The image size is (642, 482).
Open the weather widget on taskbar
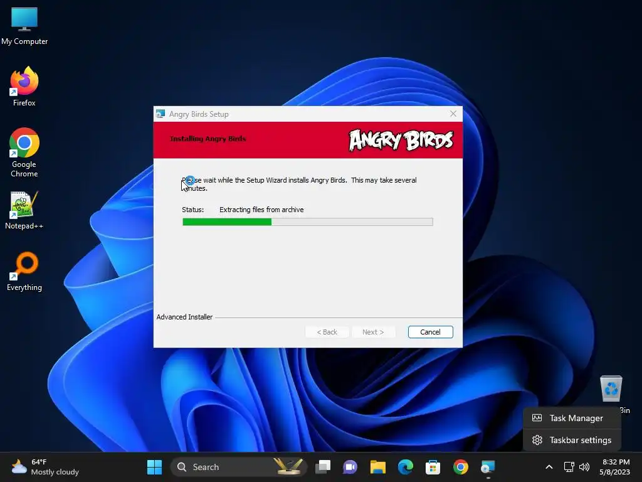pos(45,467)
